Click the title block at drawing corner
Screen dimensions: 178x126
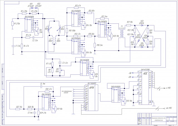pyautogui.click(x=157, y=118)
